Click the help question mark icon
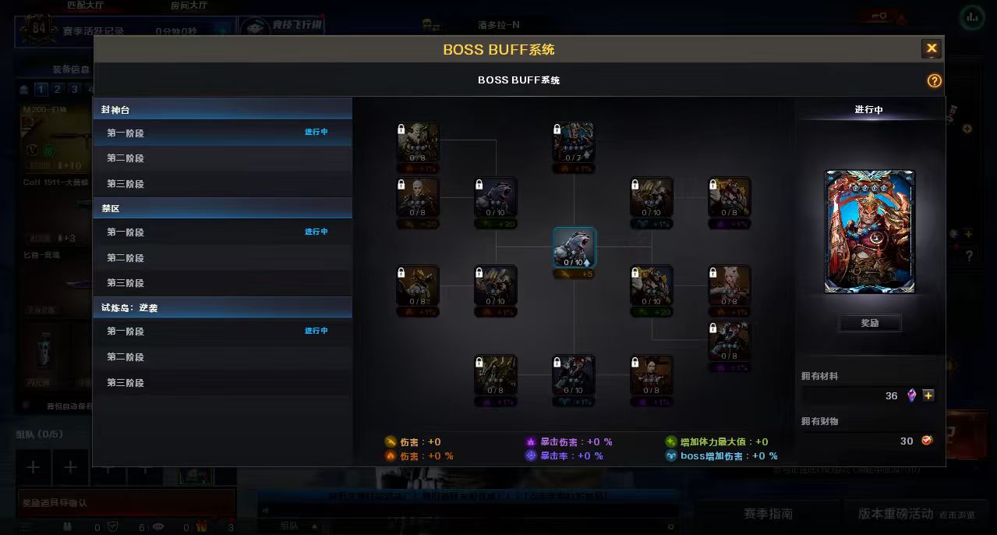997x535 pixels. click(934, 80)
